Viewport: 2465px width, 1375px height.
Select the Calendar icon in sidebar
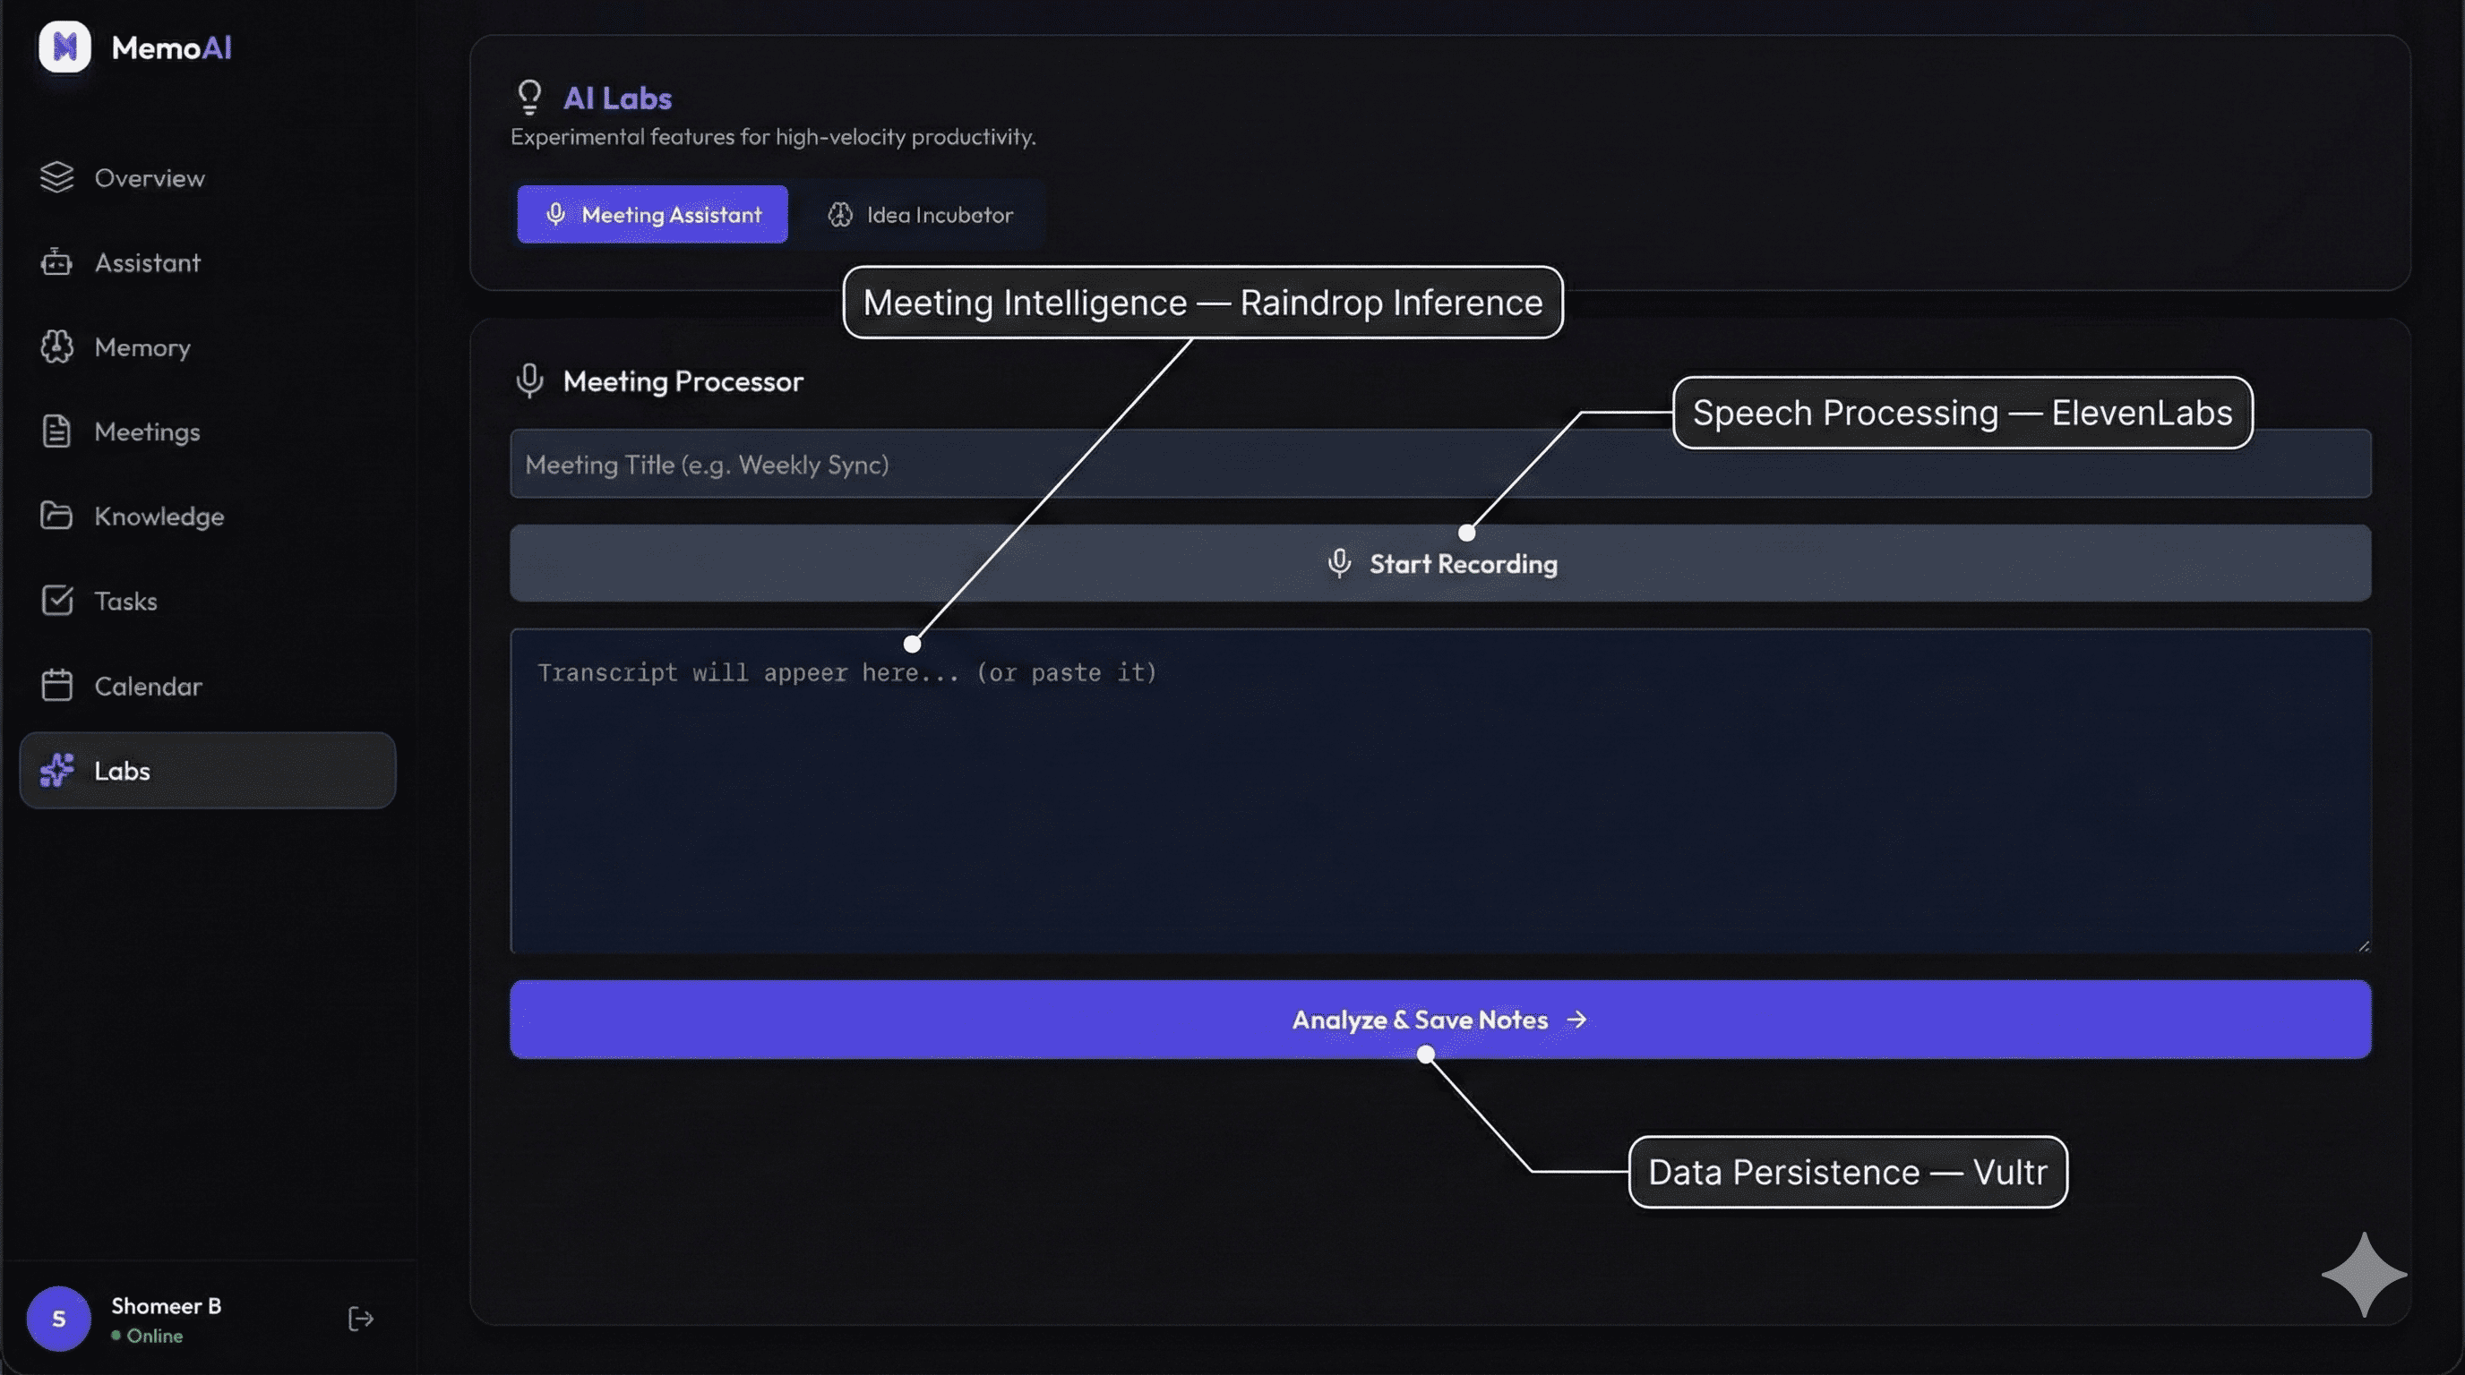coord(56,685)
